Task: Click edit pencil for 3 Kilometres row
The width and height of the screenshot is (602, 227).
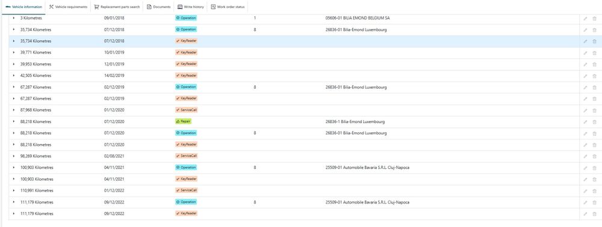Action: point(585,19)
